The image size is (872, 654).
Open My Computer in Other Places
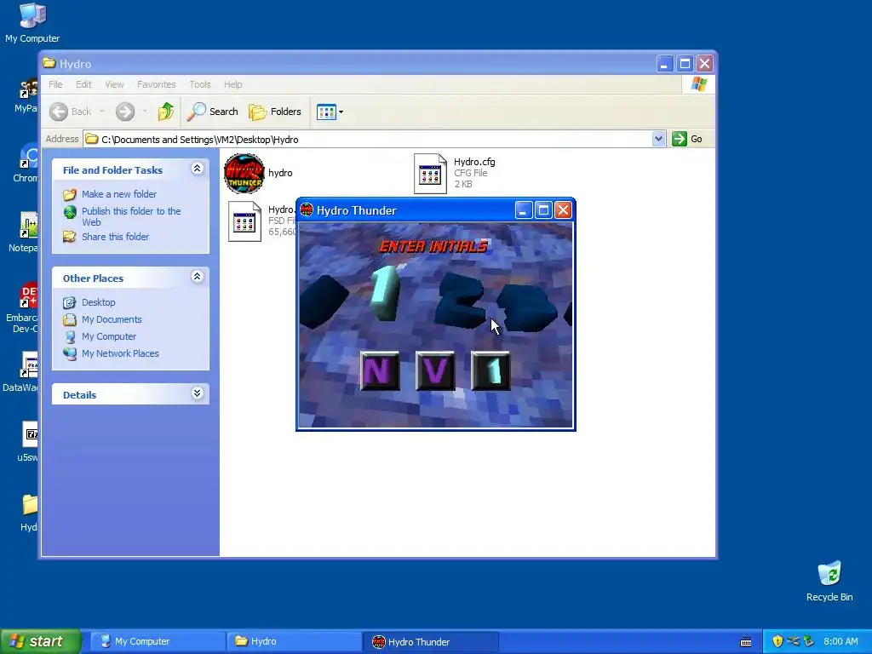point(108,337)
